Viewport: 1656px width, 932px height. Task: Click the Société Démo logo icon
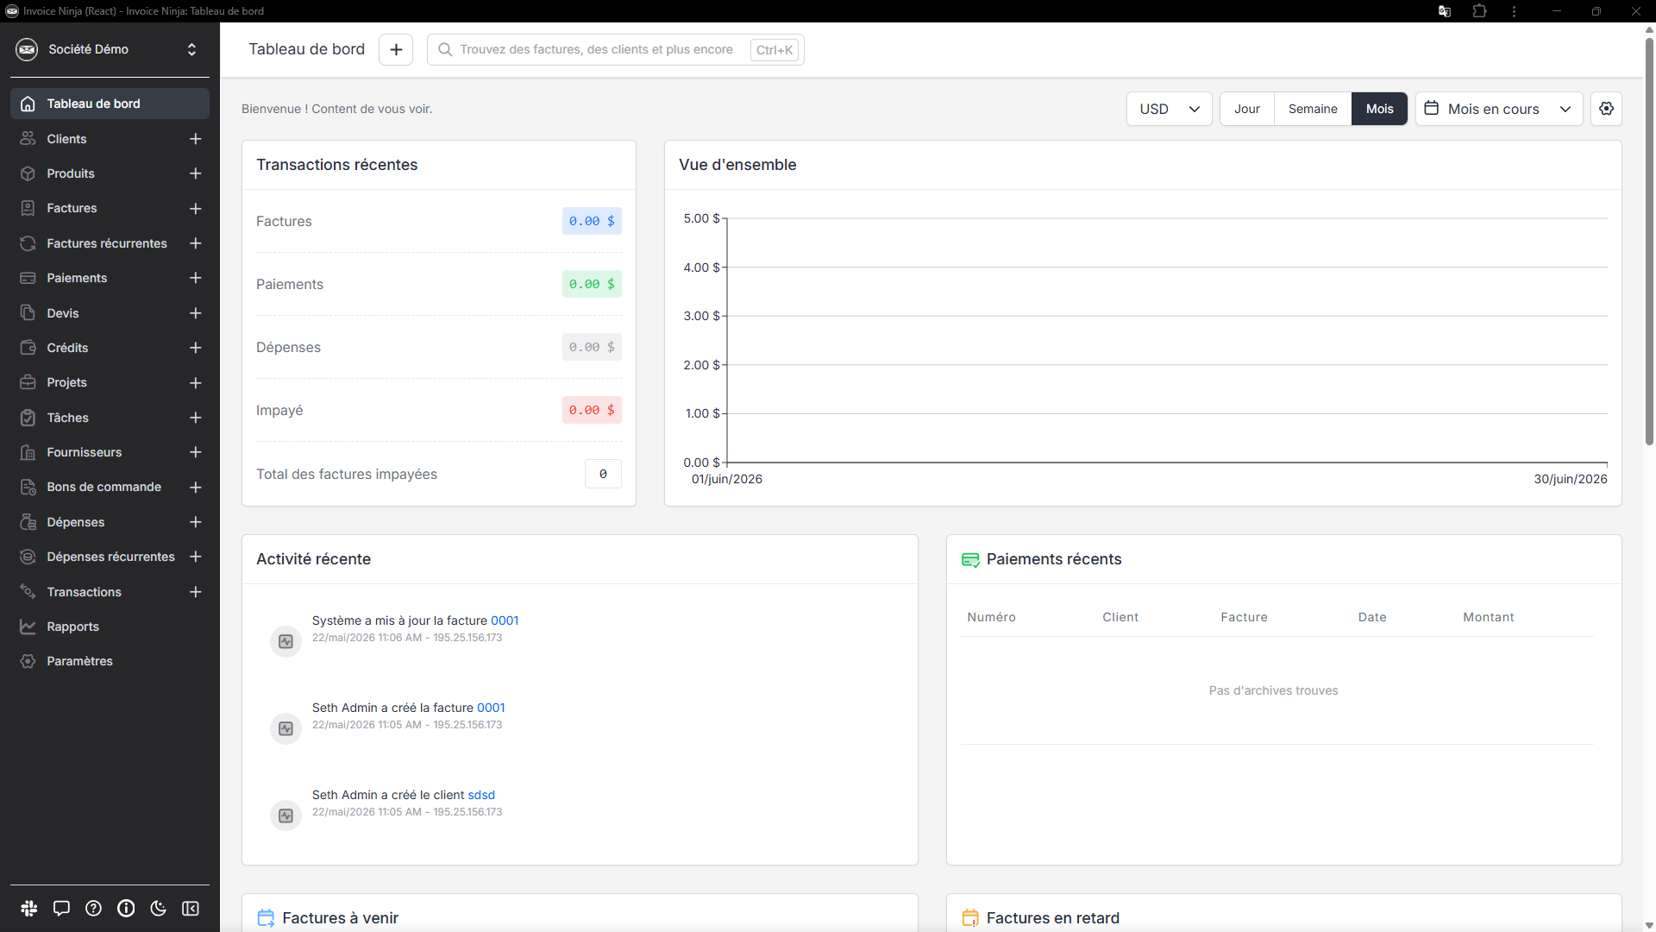tap(27, 49)
